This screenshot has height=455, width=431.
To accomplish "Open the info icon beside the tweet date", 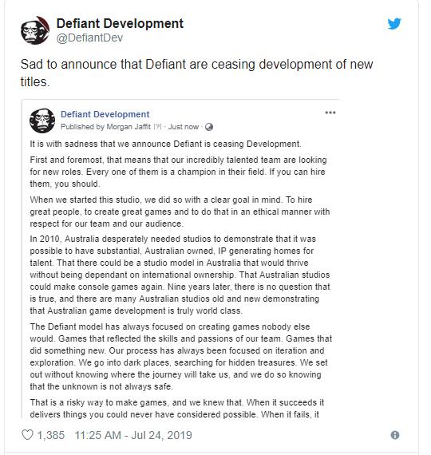I will [x=395, y=435].
